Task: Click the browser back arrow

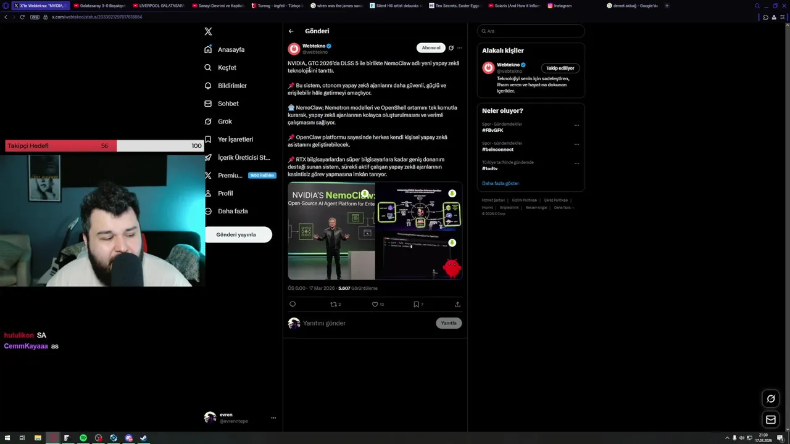Action: click(6, 17)
